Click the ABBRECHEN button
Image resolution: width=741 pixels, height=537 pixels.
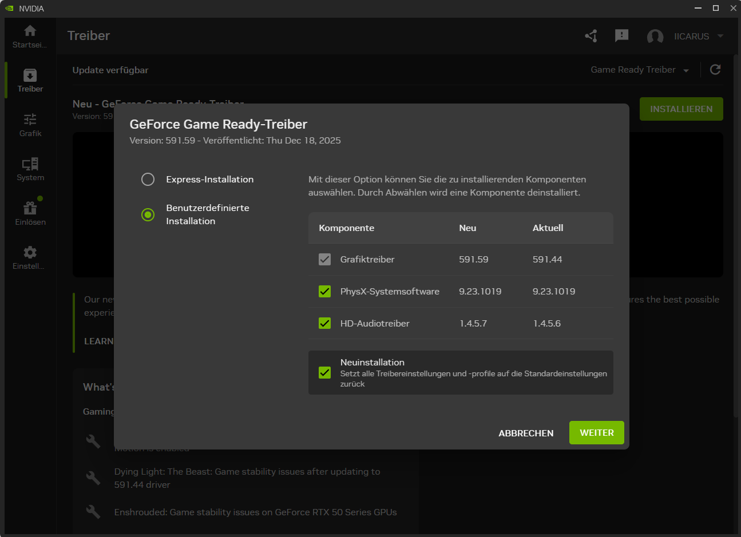tap(526, 433)
